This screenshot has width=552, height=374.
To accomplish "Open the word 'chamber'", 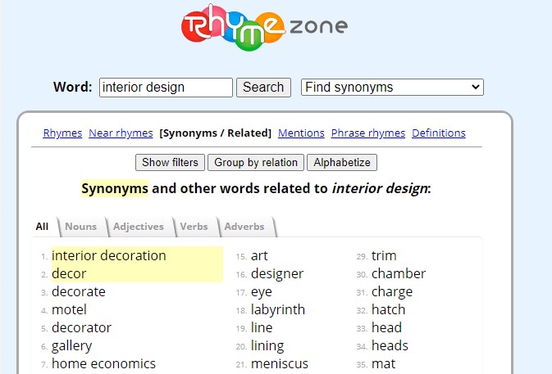I will pos(399,273).
